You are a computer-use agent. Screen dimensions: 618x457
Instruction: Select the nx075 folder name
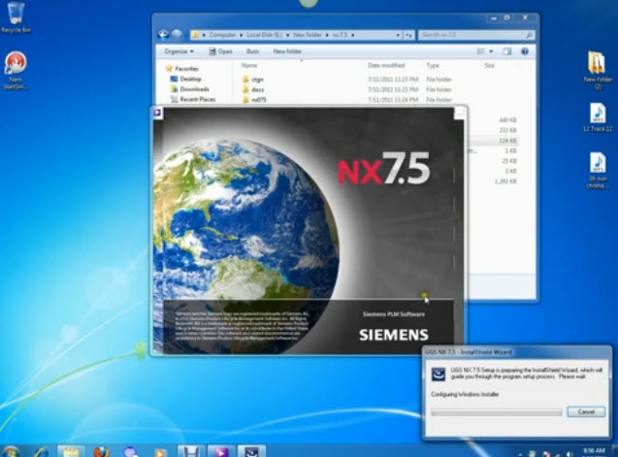click(258, 100)
